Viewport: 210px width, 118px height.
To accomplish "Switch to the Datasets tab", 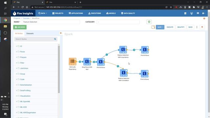I will tap(30, 33).
